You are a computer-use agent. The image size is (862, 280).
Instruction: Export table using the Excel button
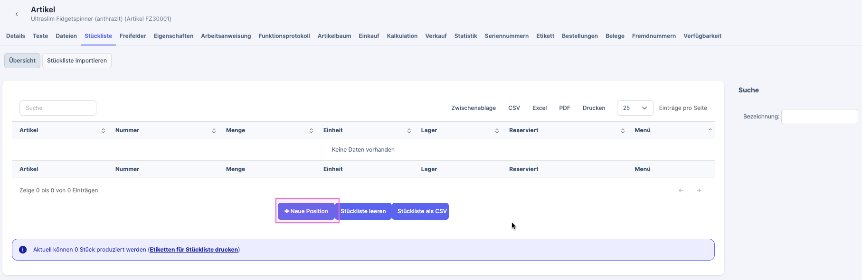coord(540,108)
